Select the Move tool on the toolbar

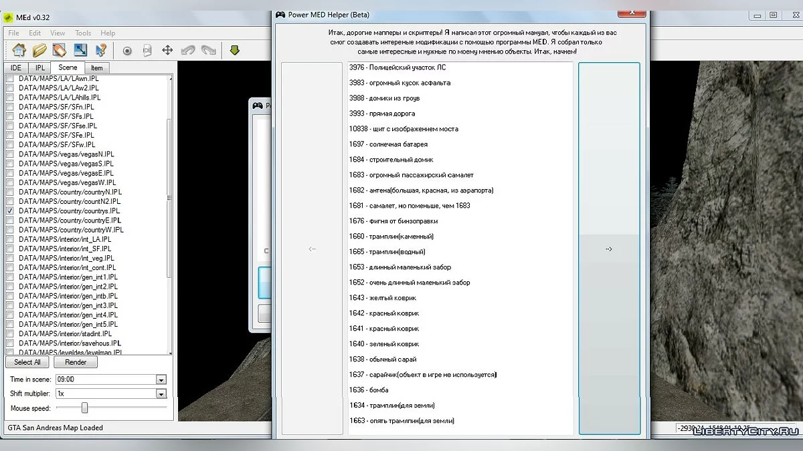[x=167, y=49]
